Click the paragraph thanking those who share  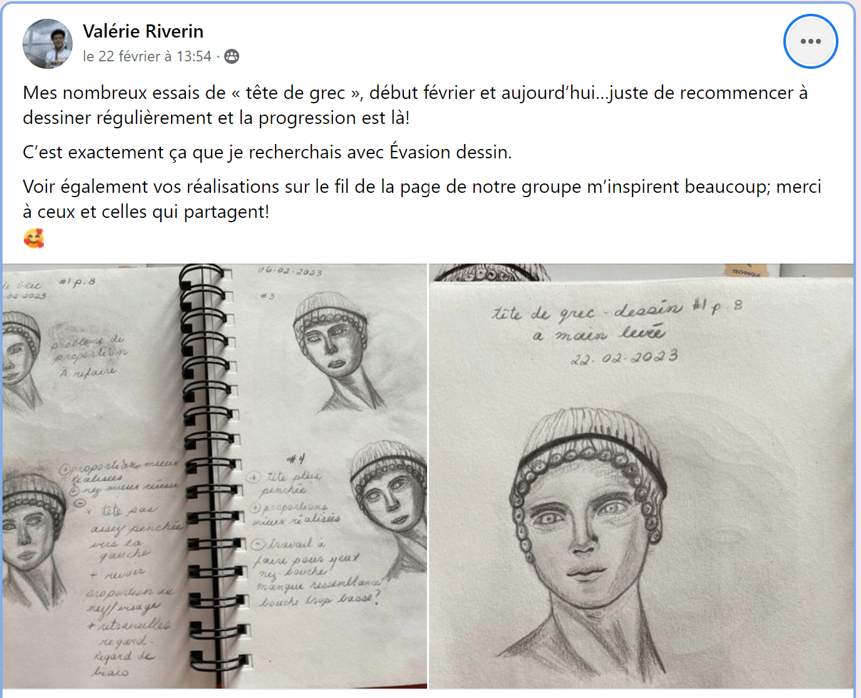coord(422,199)
